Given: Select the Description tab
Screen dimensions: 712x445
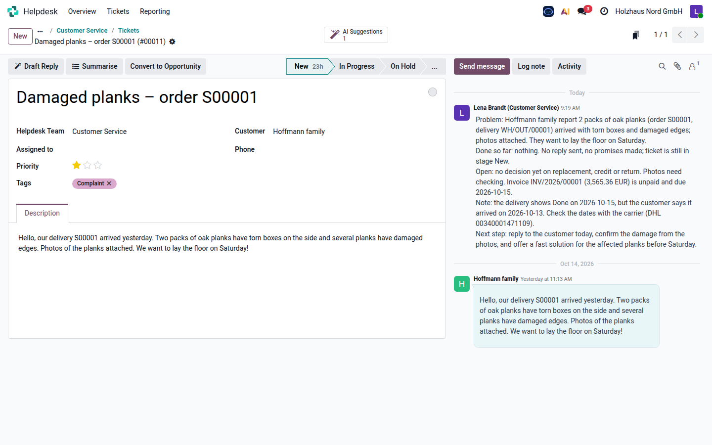Looking at the screenshot, I should pyautogui.click(x=42, y=213).
